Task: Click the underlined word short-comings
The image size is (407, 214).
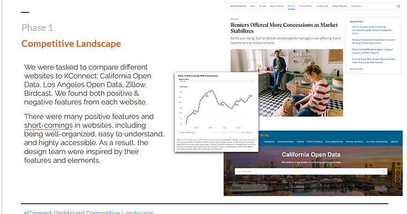Action: pyautogui.click(x=48, y=125)
